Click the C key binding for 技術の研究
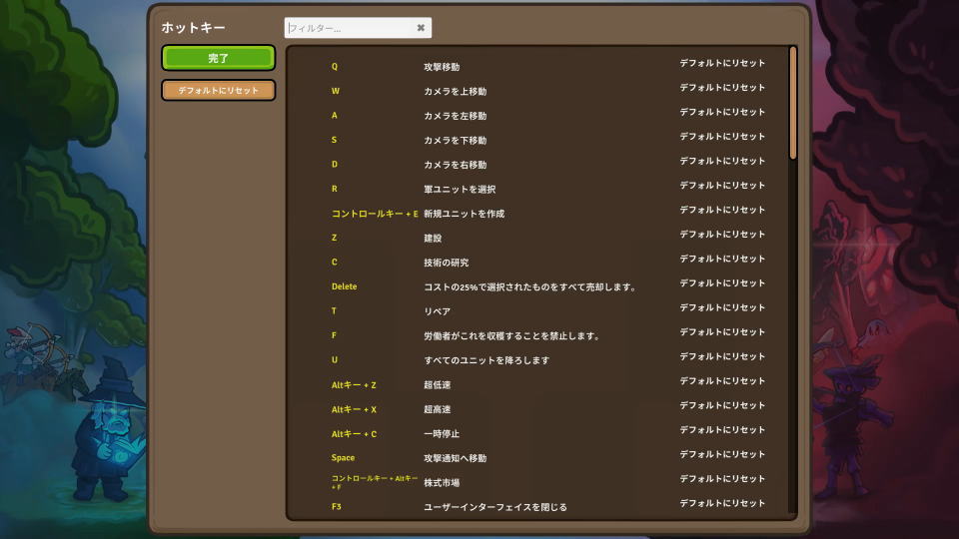The width and height of the screenshot is (959, 539). click(x=335, y=263)
